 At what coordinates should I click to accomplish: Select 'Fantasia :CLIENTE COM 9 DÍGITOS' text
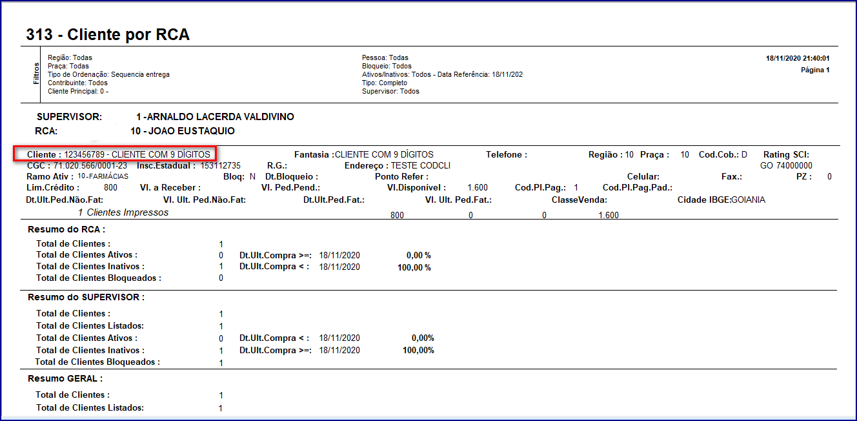point(364,155)
